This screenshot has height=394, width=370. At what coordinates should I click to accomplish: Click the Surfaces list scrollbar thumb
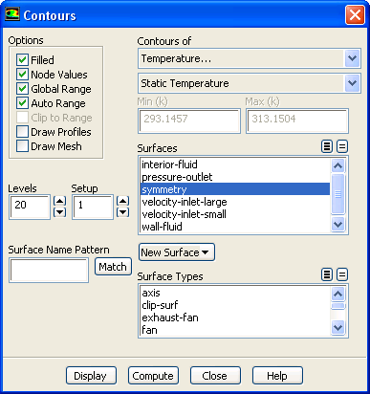[337, 194]
